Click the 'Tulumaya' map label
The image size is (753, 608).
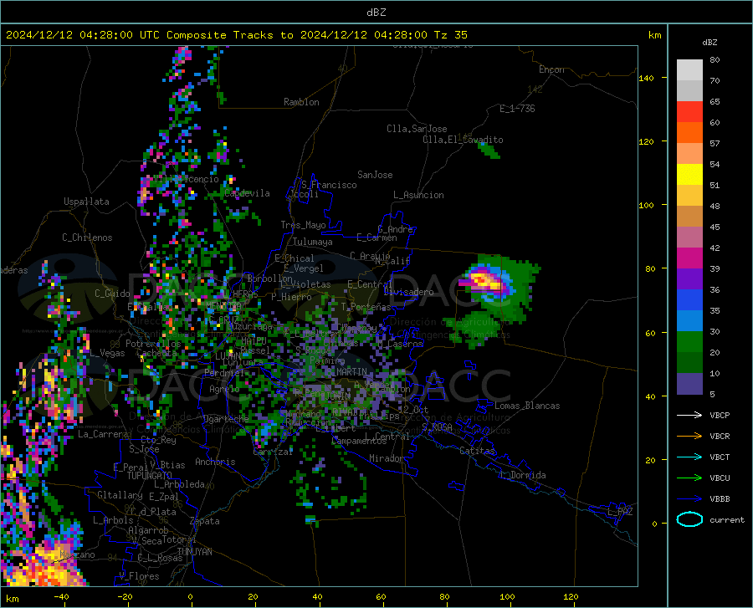click(x=313, y=242)
